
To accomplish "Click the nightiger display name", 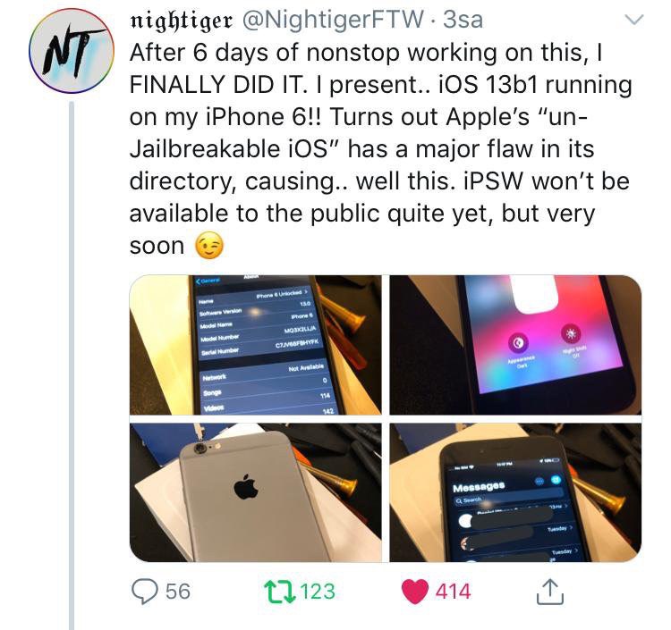I will pos(182,20).
